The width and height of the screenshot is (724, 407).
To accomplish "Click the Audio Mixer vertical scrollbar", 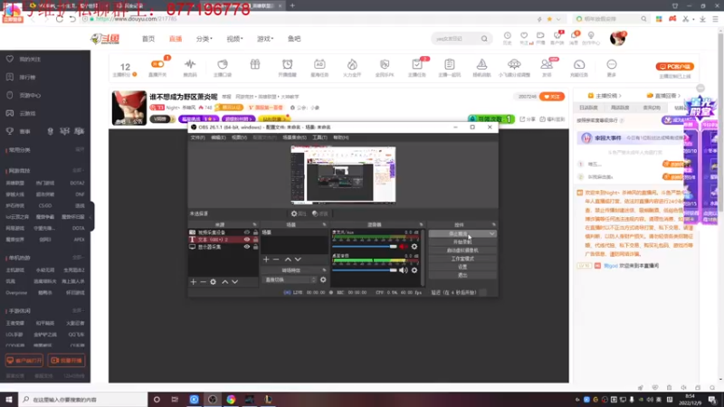I will [x=423, y=258].
